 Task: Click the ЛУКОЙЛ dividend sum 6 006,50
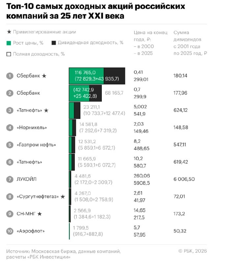pos(184,179)
